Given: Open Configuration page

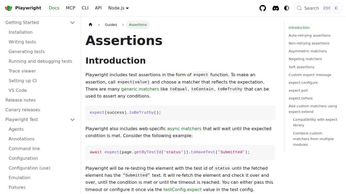Looking at the screenshot, I should [23, 158].
